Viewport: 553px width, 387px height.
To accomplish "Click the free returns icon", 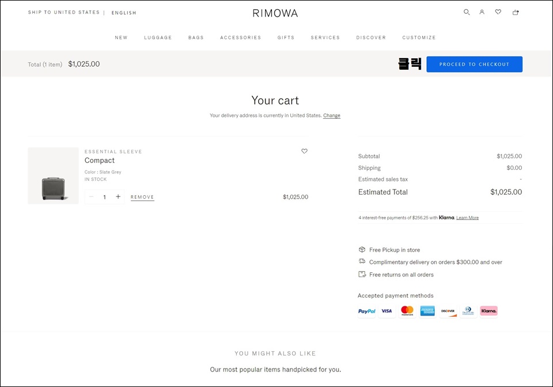I will tap(362, 274).
